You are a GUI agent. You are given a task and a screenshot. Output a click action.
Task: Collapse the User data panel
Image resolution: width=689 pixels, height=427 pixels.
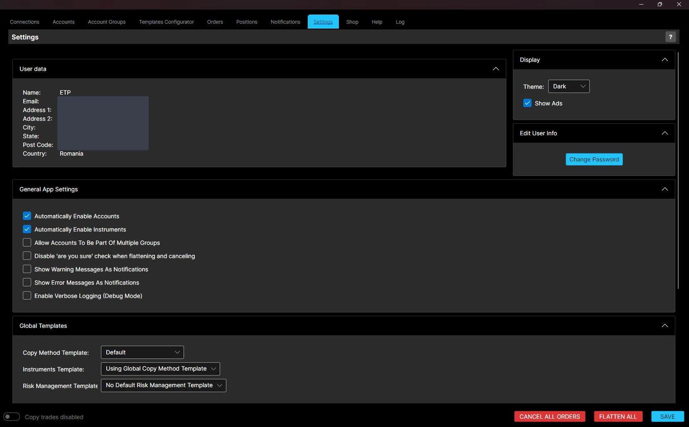coord(496,69)
